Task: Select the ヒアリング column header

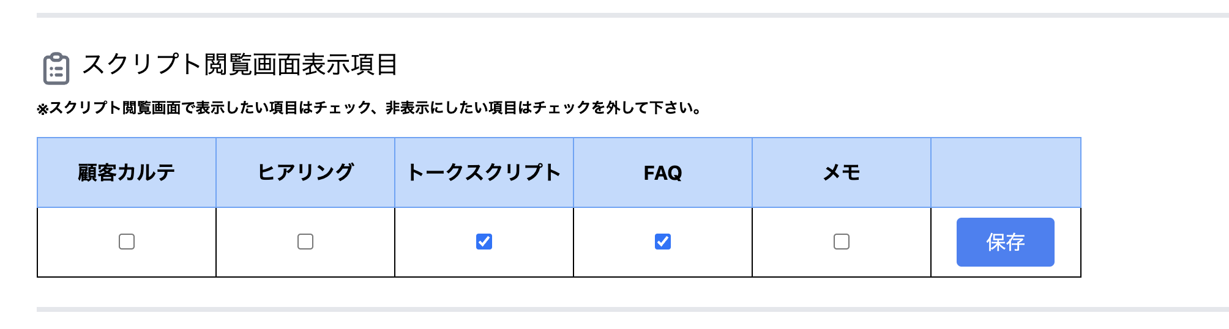Action: point(305,172)
